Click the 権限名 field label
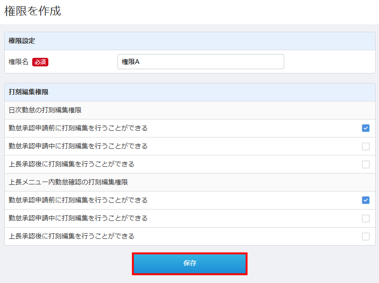The height and width of the screenshot is (283, 379). click(18, 62)
